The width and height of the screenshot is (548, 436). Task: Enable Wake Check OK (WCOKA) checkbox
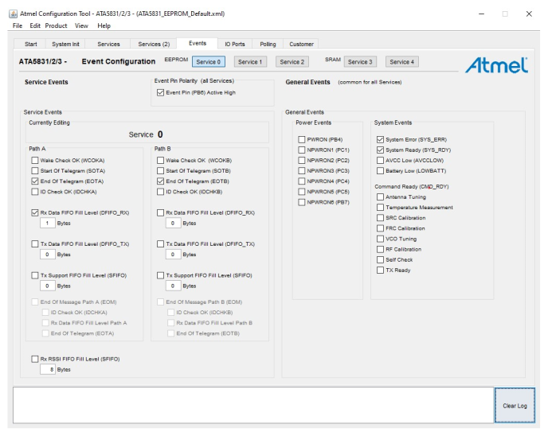tap(35, 161)
